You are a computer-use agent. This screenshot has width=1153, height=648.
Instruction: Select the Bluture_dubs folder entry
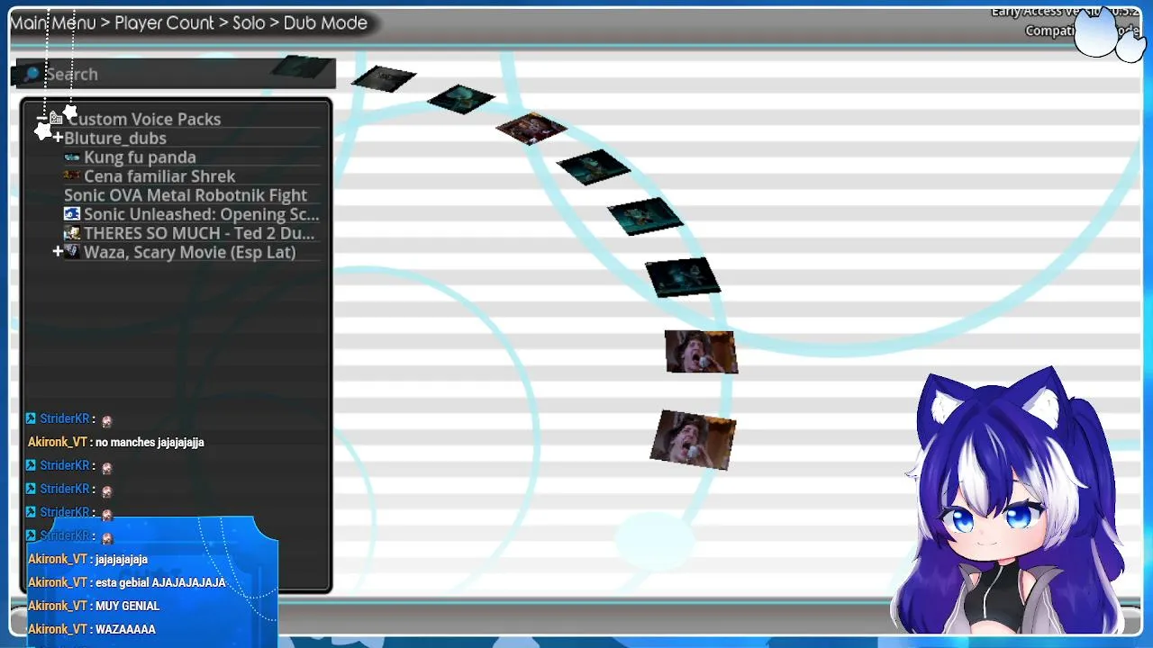click(x=115, y=138)
